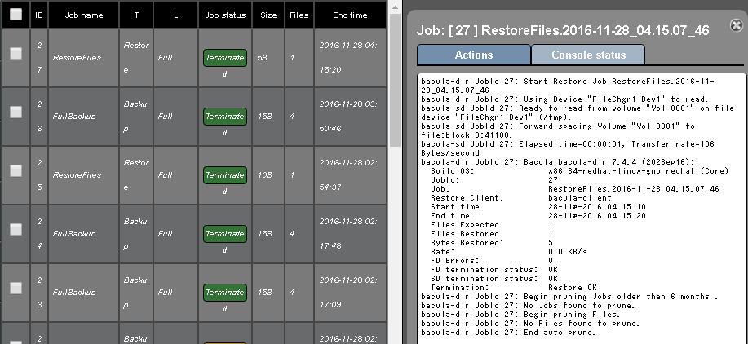This screenshot has width=748, height=344.
Task: Sort by Job status column header
Action: click(225, 15)
